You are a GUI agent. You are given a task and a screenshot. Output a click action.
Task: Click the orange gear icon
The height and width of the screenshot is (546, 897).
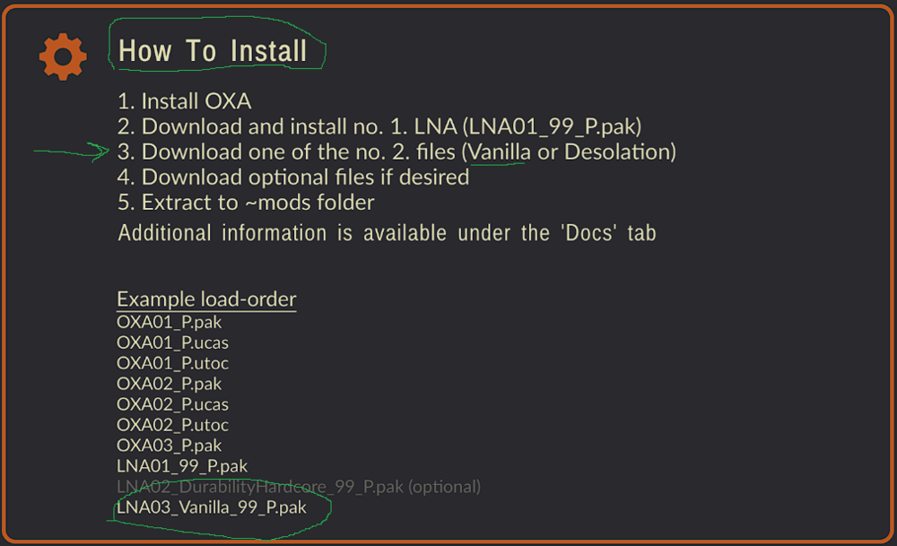pyautogui.click(x=63, y=56)
